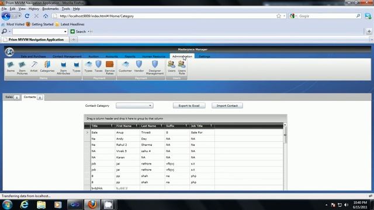This screenshot has height=210, width=374.
Task: Open the Items ribbon icon
Action: (11, 66)
